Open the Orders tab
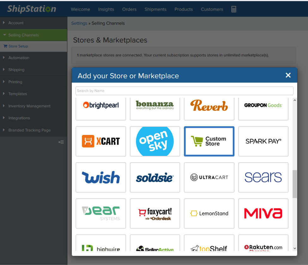 (129, 9)
